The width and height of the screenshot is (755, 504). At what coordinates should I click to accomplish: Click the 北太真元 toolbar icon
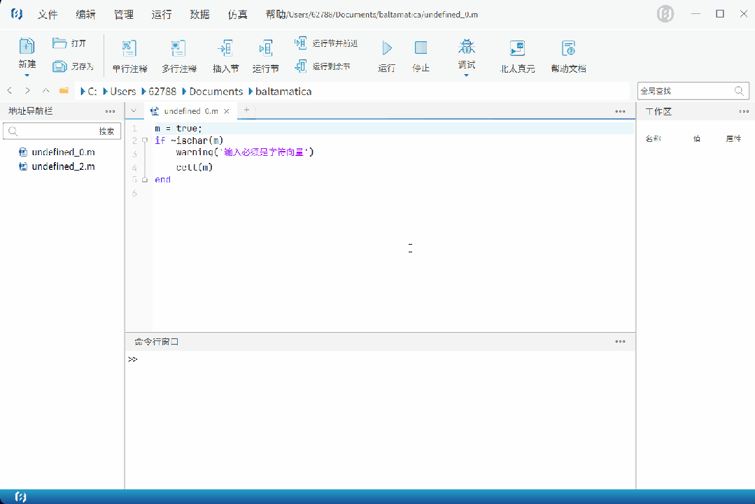pyautogui.click(x=517, y=48)
